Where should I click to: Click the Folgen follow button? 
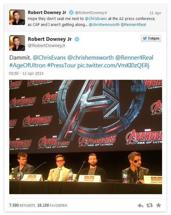point(151,38)
